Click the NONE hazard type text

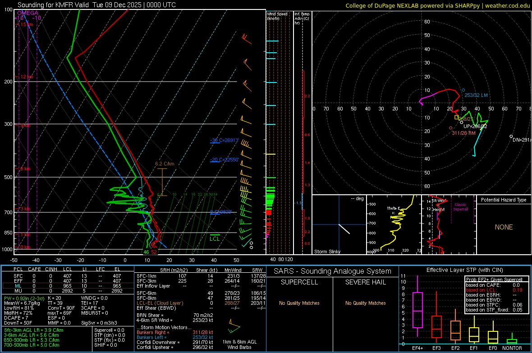tap(504, 227)
